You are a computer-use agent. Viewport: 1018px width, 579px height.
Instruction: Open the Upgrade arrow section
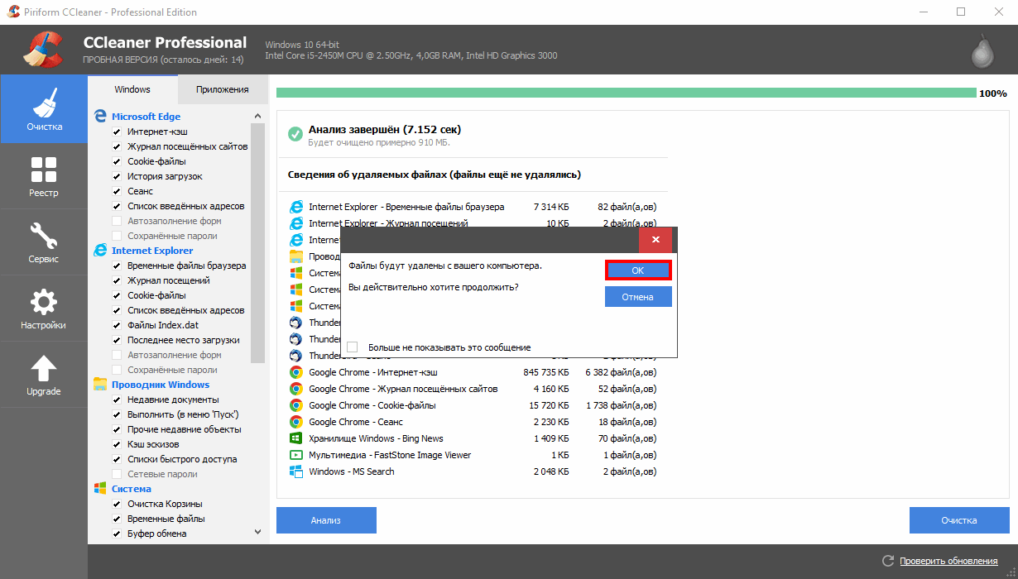pyautogui.click(x=44, y=375)
